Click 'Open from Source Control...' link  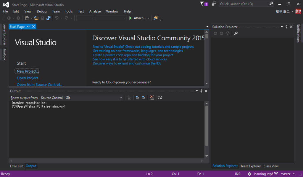40,84
